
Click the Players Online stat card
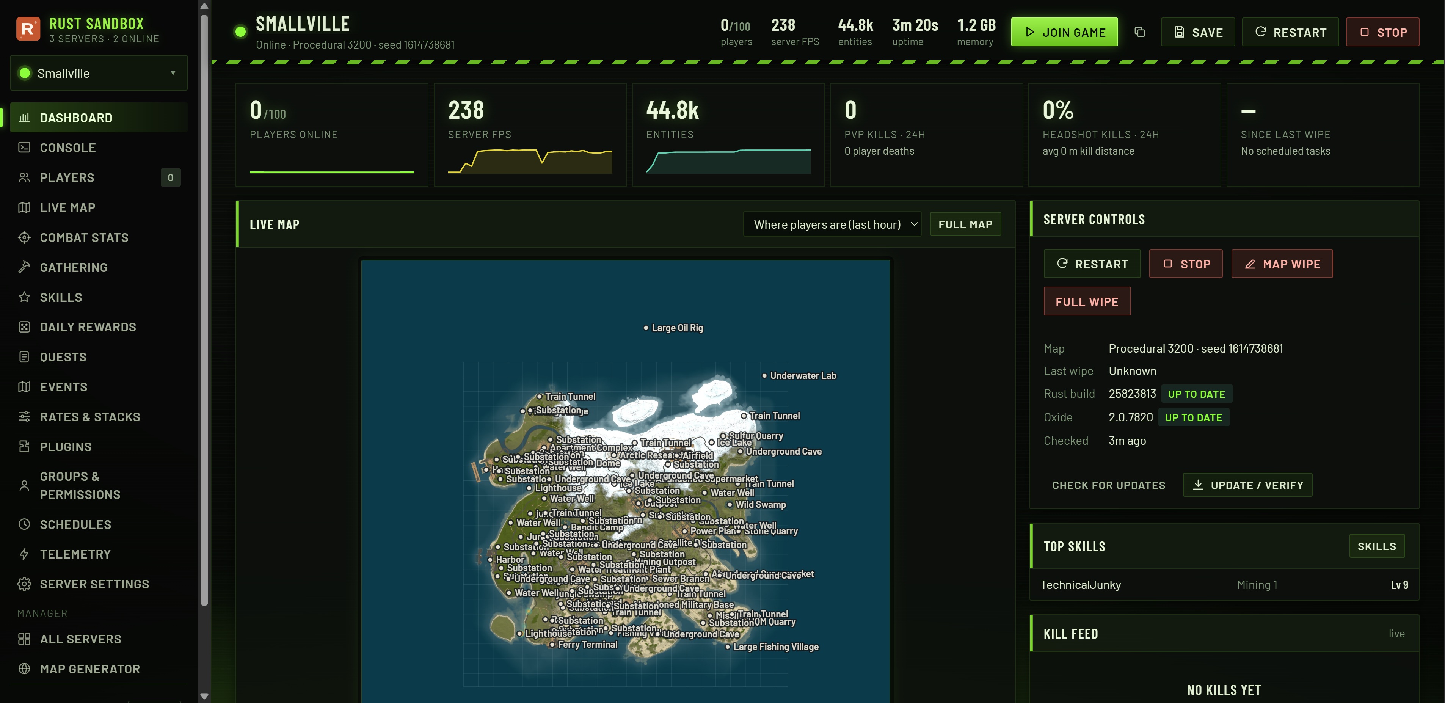331,135
